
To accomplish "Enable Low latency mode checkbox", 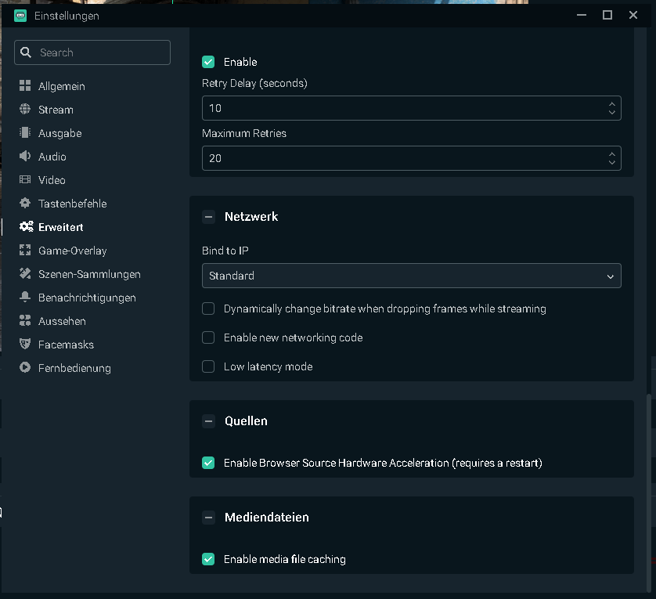I will [208, 366].
